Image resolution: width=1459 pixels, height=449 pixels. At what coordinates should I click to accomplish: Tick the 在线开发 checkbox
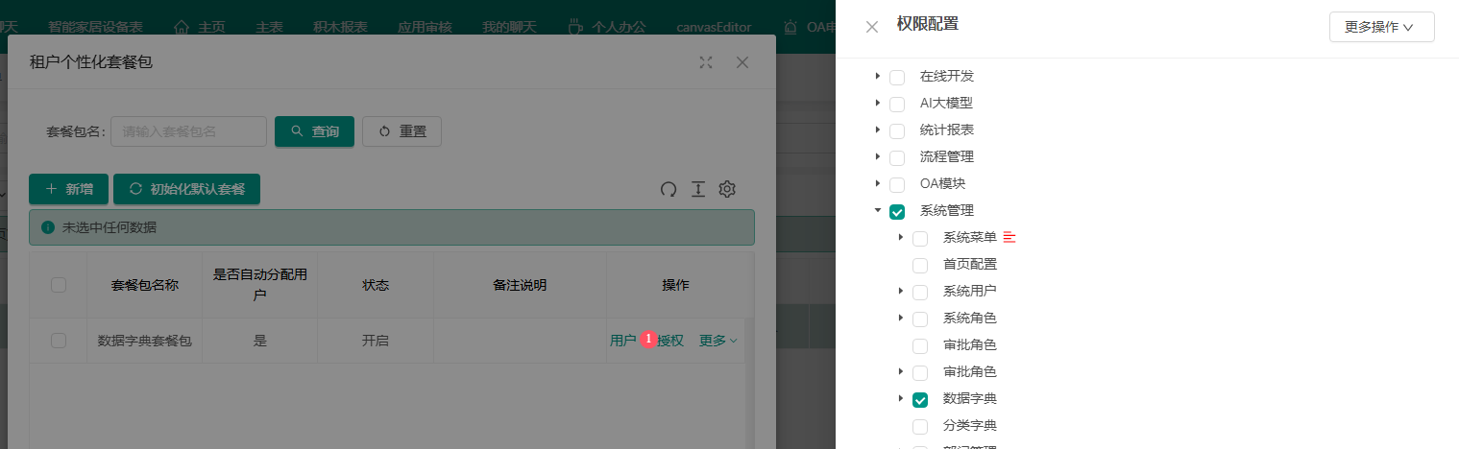(x=897, y=77)
